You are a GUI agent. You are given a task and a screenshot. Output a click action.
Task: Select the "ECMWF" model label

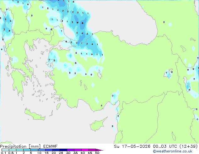pyautogui.click(x=51, y=146)
